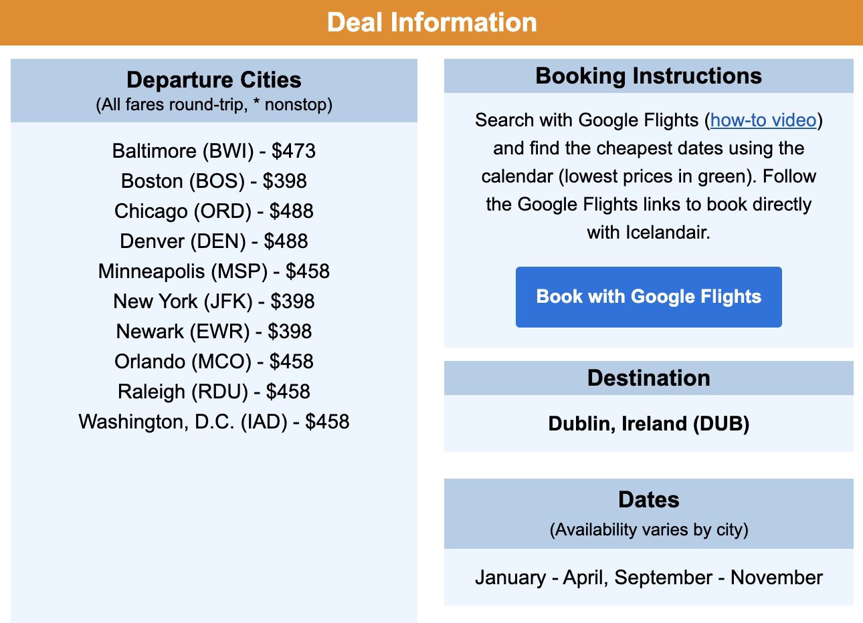Click the Availability varies by city note
The height and width of the screenshot is (623, 863).
(x=649, y=530)
